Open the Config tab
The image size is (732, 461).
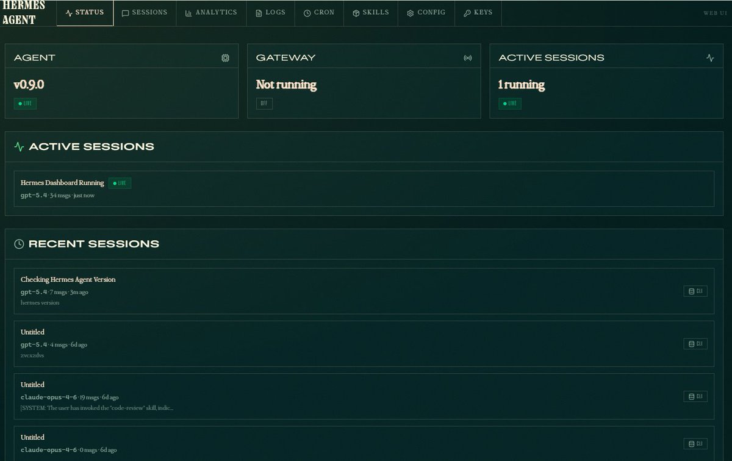(x=426, y=13)
